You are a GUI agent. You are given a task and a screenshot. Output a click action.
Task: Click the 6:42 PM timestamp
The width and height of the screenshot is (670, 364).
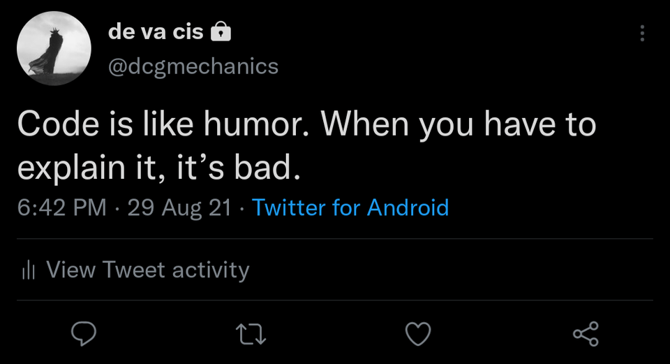pyautogui.click(x=62, y=208)
